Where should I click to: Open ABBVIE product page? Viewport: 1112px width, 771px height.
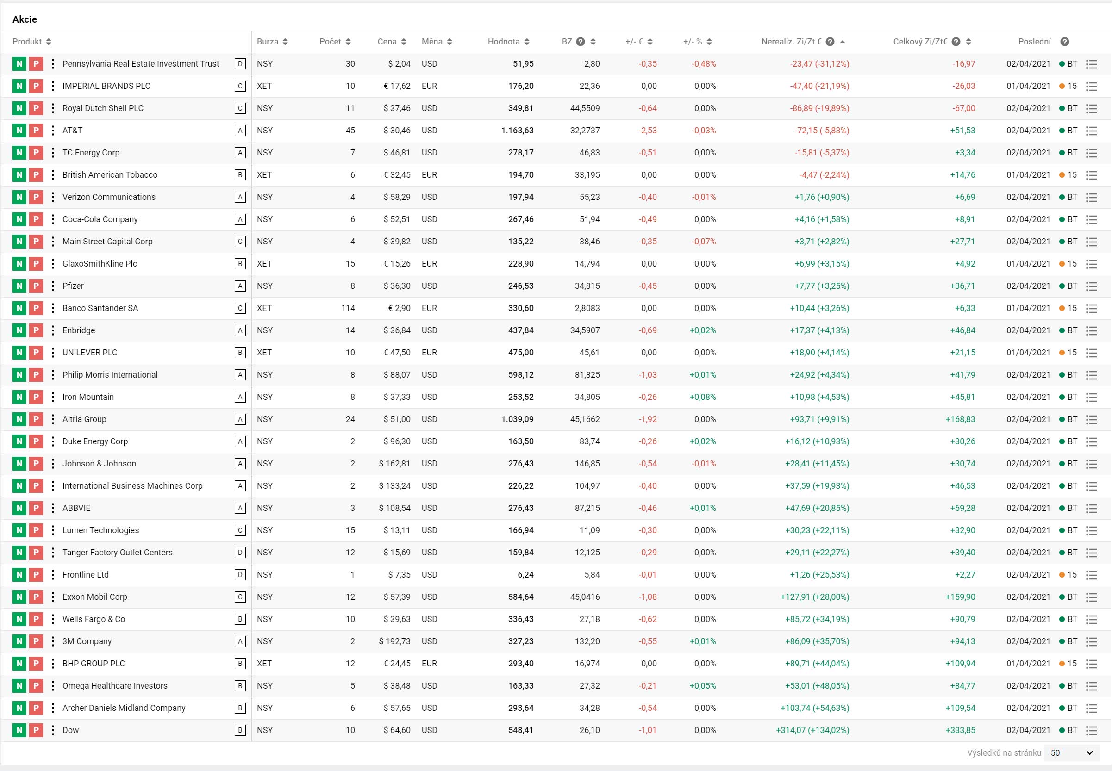[76, 508]
